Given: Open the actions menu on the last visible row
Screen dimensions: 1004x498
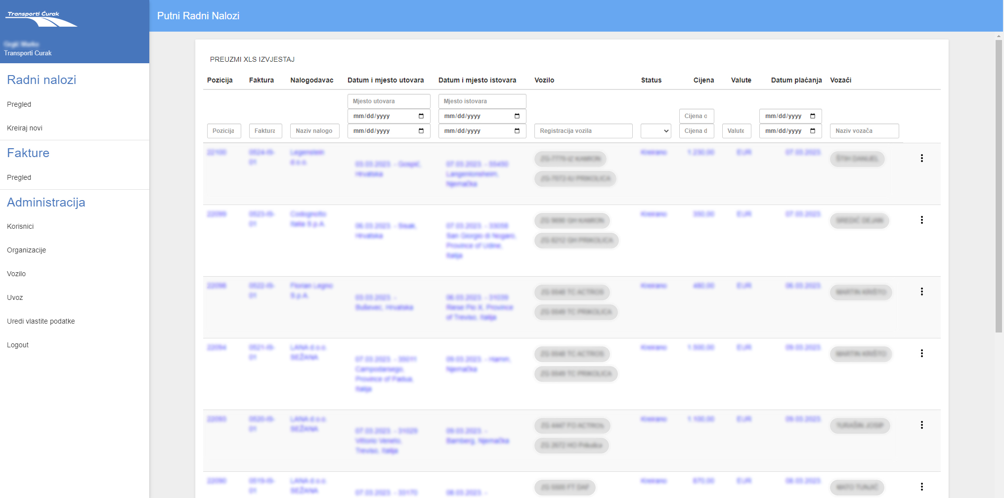Looking at the screenshot, I should click(x=922, y=486).
